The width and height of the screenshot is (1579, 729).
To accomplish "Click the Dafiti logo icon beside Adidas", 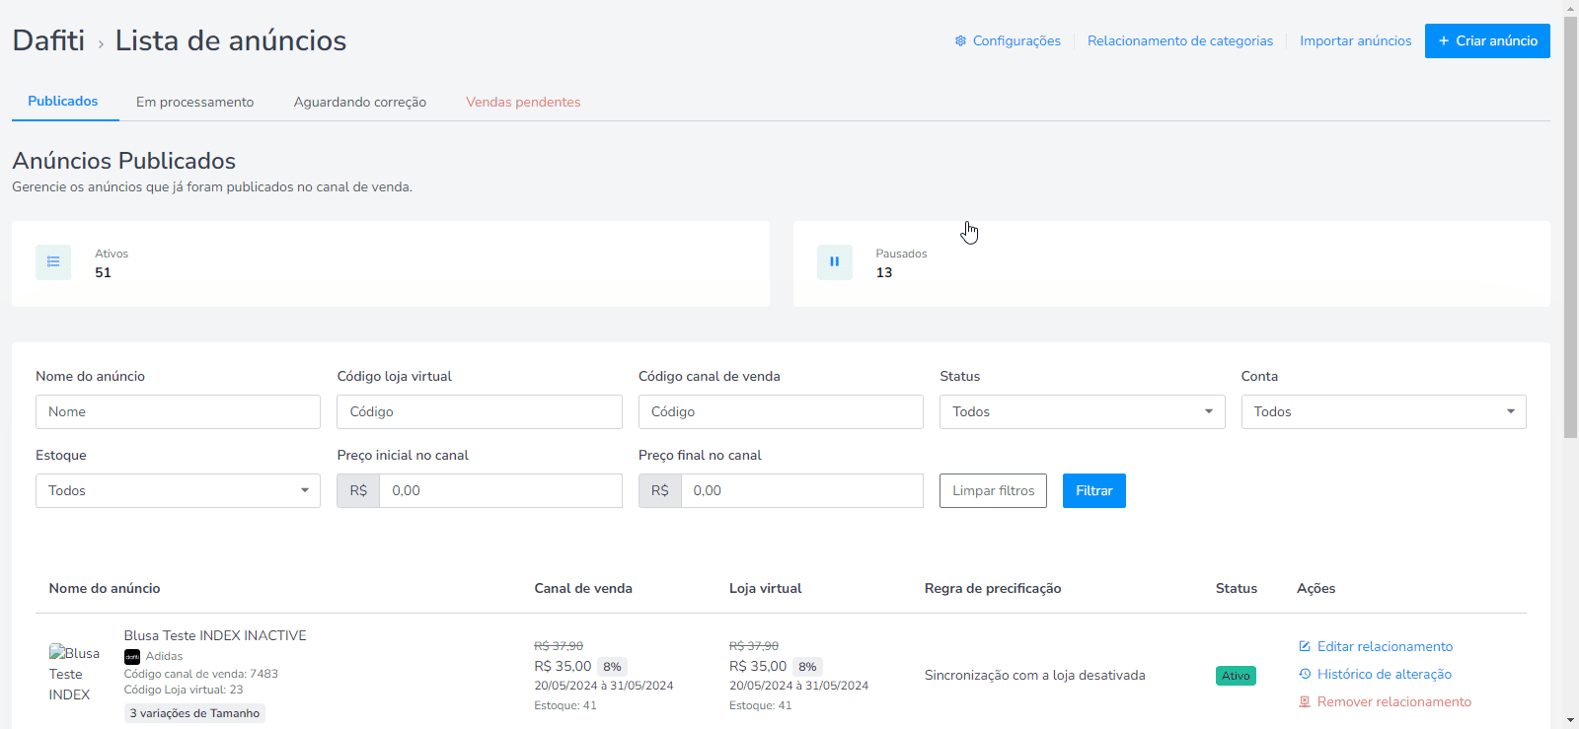I will [132, 656].
